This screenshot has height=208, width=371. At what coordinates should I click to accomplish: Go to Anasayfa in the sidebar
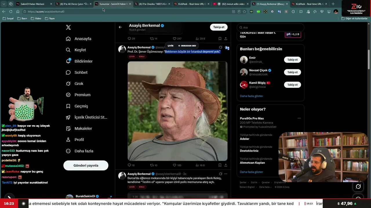pyautogui.click(x=79, y=39)
